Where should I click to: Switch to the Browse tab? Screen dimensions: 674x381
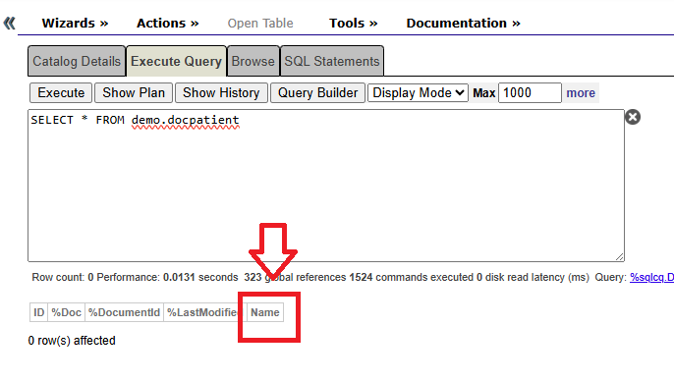[x=253, y=61]
